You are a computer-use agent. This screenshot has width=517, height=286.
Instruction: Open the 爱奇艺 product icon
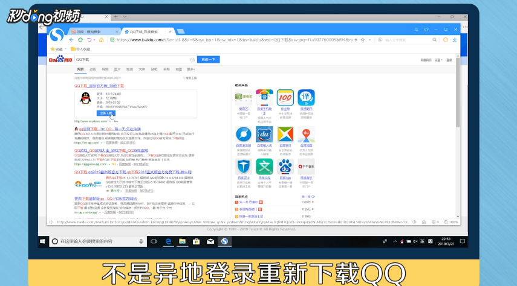coord(243,97)
